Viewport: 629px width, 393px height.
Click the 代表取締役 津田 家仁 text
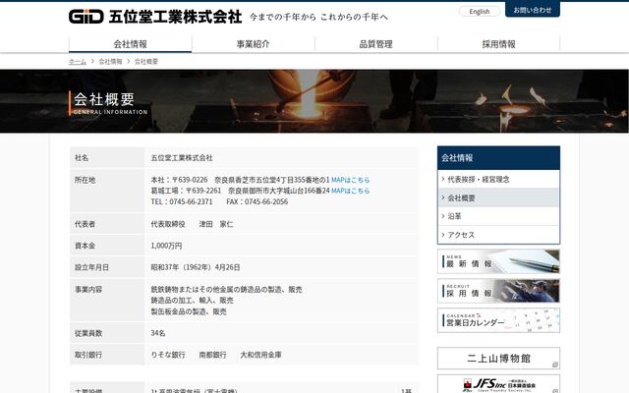point(192,224)
